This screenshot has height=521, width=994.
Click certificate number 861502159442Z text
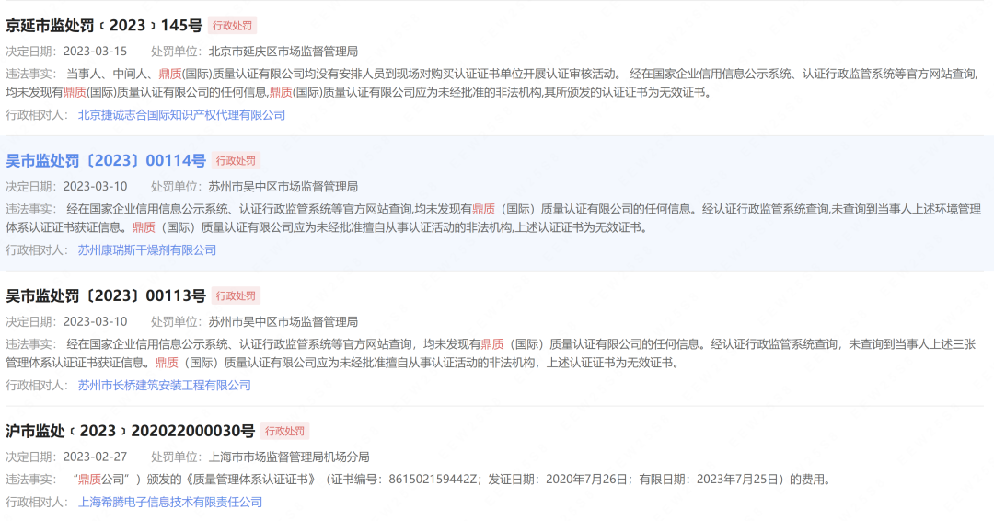coord(433,480)
